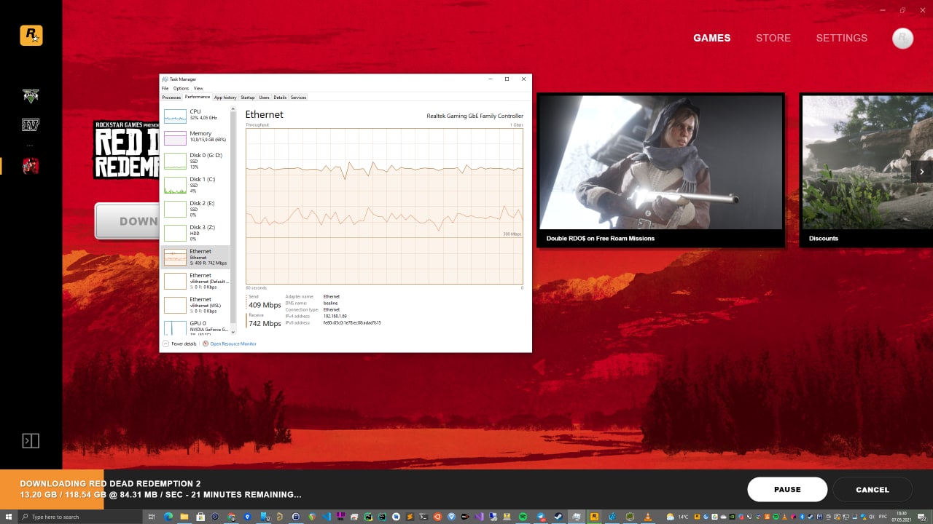Open the clock showing 18:30
Image resolution: width=933 pixels, height=524 pixels.
[x=902, y=517]
